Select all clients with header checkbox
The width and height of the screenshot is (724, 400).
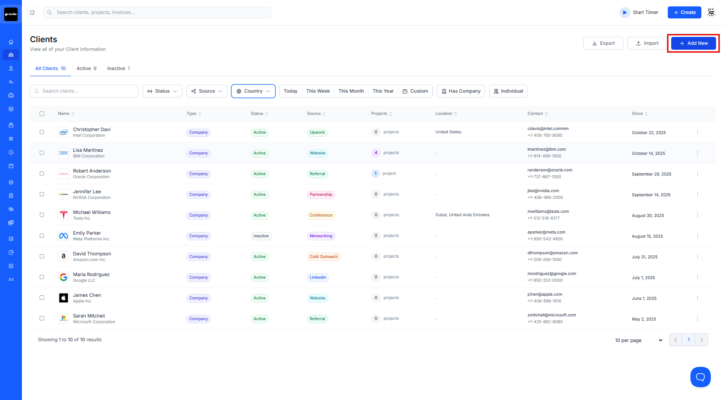tap(42, 114)
